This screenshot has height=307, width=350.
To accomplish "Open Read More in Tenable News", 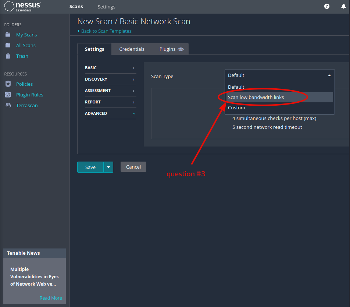I will (51, 298).
